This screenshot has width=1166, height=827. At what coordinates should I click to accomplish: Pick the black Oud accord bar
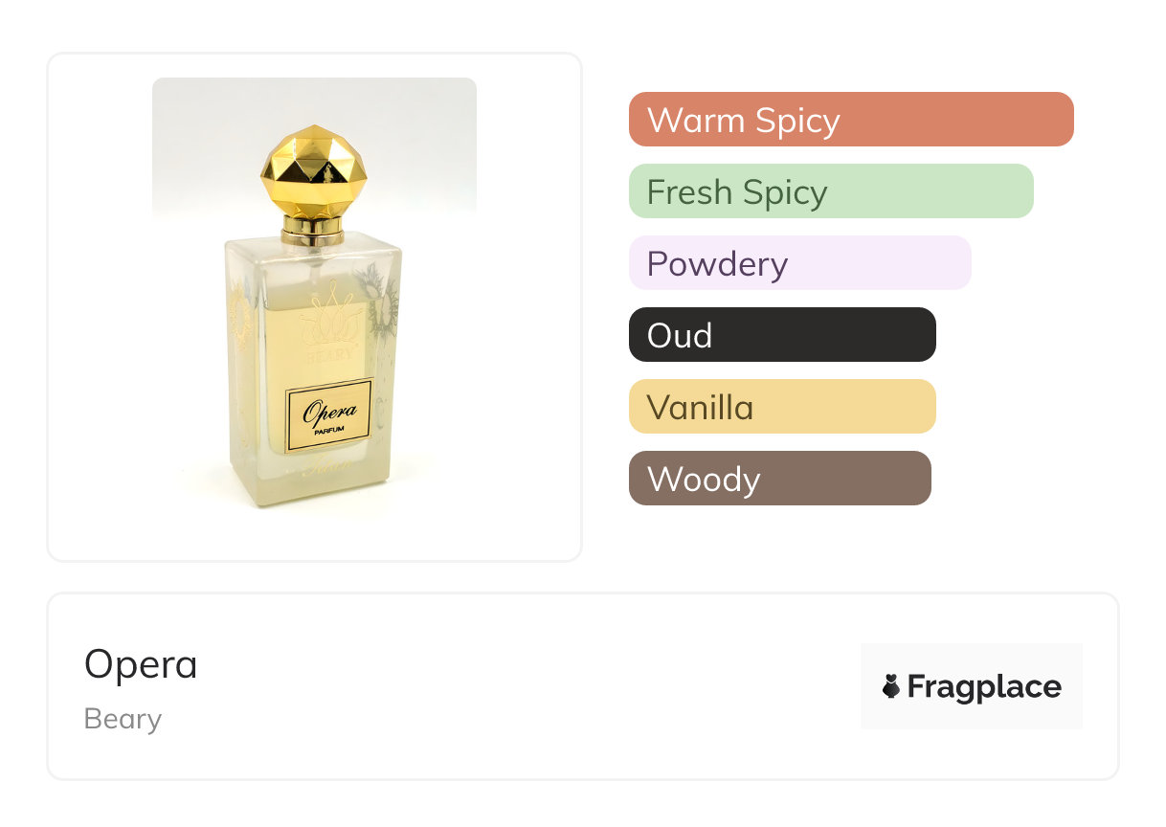tap(781, 335)
